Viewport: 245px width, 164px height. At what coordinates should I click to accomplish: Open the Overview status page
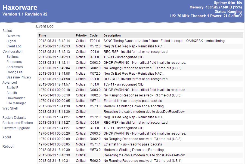pyautogui.click(x=13, y=36)
